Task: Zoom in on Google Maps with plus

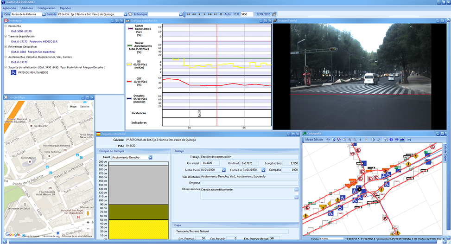Action: 88,222
